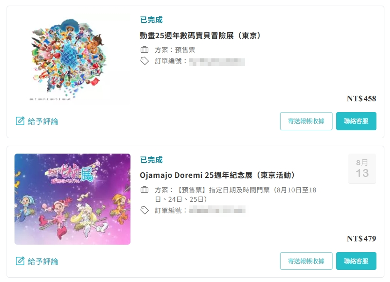Click the 8月 13 date badge
Image resolution: width=390 pixels, height=282 pixels.
pos(362,169)
